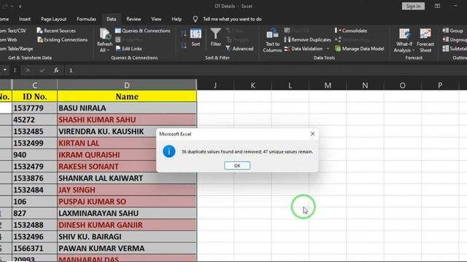Open the Name Box dropdown arrow

pyautogui.click(x=5, y=71)
